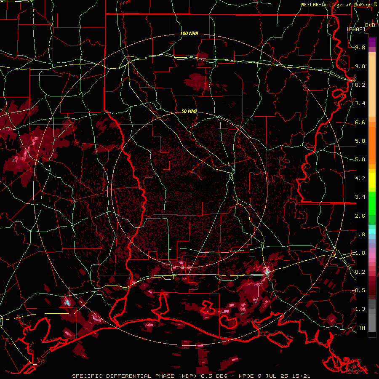The height and width of the screenshot is (379, 379).
Task: Pick the purple top color of the scale
Action: tap(372, 42)
